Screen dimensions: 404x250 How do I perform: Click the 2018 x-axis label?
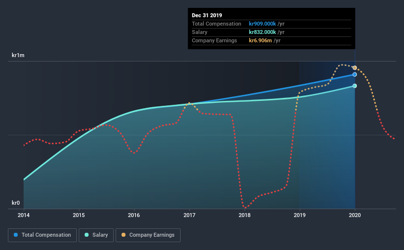pos(244,215)
